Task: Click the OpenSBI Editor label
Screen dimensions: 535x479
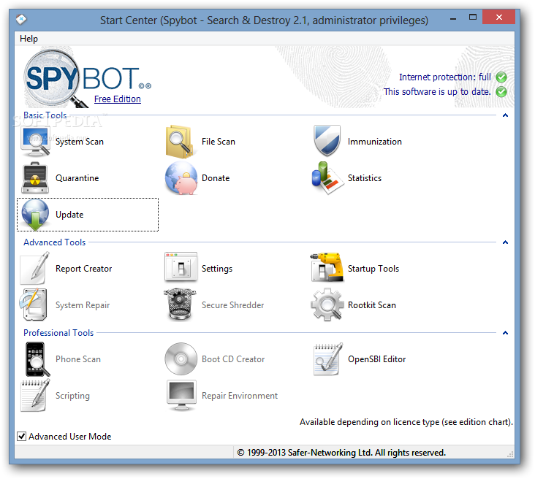Action: (376, 359)
